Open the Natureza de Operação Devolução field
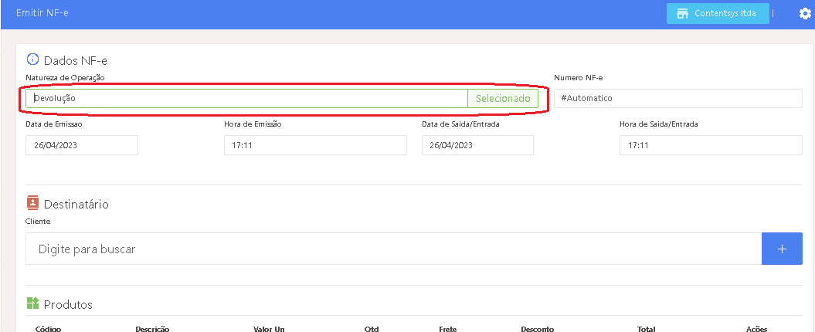The width and height of the screenshot is (815, 332). click(x=246, y=99)
